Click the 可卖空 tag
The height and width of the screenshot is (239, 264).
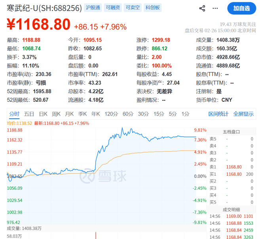(133, 8)
